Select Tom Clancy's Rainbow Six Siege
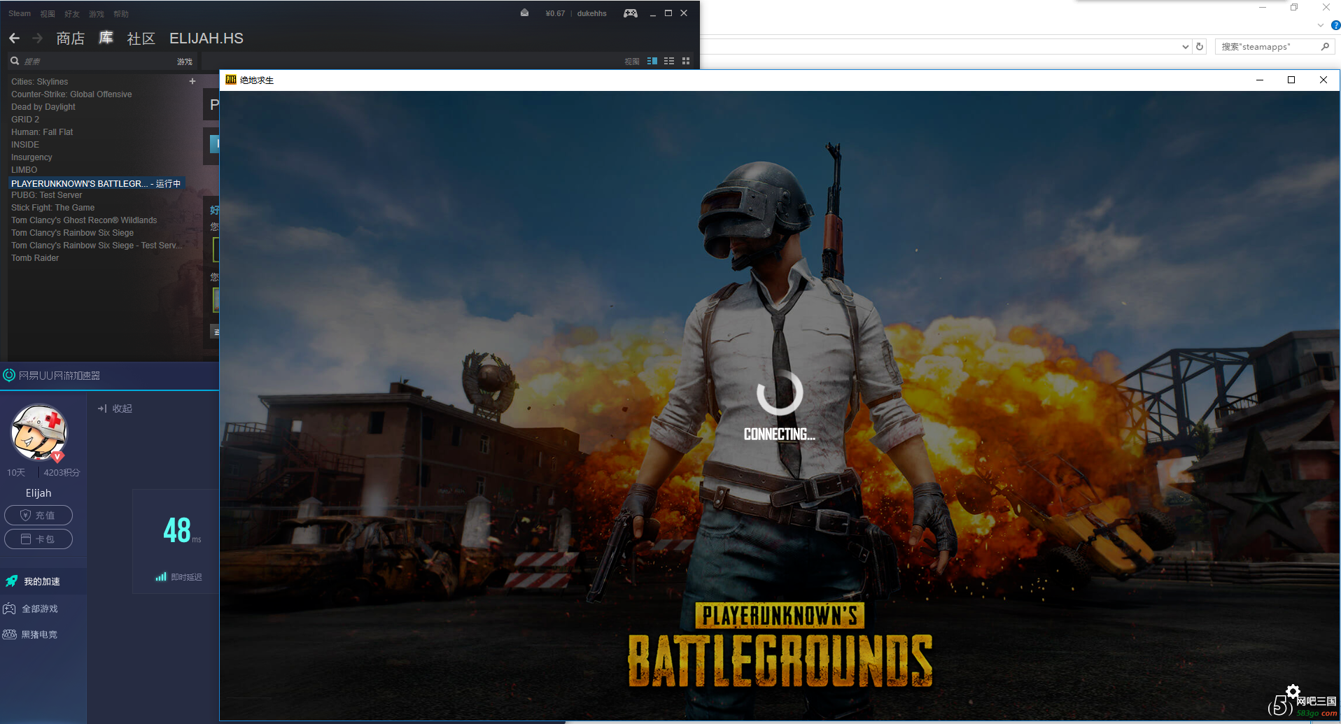 73,233
